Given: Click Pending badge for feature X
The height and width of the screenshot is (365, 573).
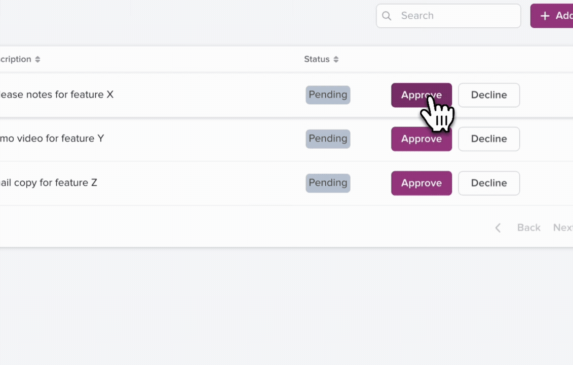Looking at the screenshot, I should [328, 95].
